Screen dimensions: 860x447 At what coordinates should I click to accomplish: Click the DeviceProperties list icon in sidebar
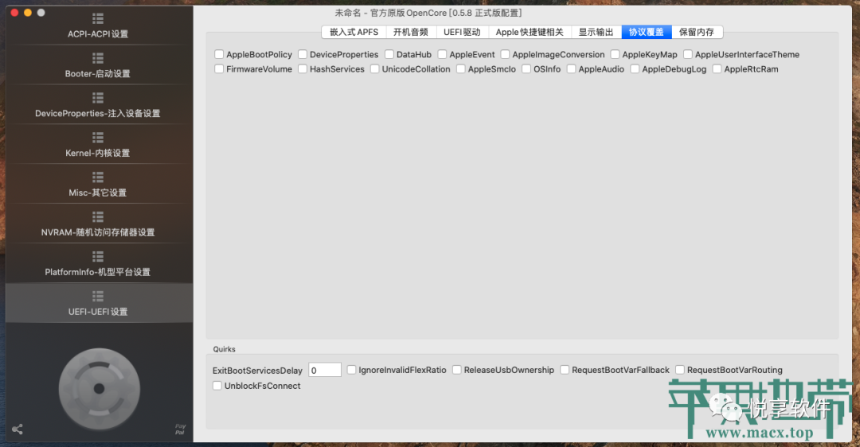[98, 98]
